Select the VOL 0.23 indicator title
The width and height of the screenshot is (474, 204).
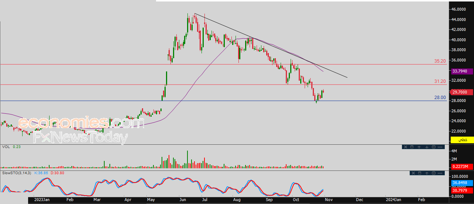pyautogui.click(x=11, y=147)
